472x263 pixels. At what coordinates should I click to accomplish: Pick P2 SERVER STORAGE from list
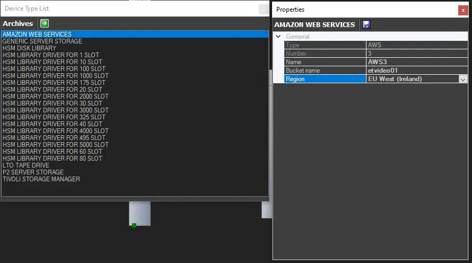click(33, 172)
